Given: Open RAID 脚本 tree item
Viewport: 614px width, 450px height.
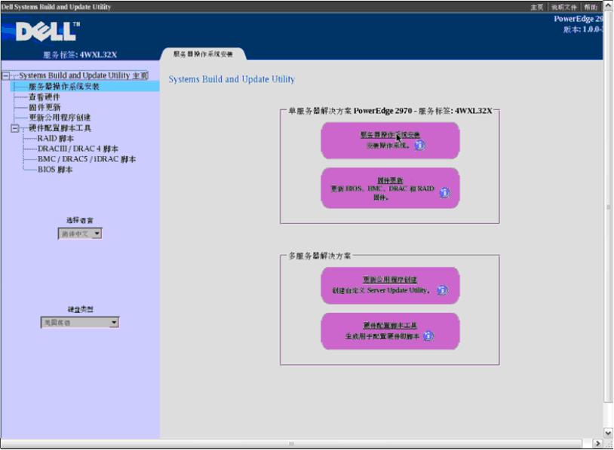Looking at the screenshot, I should (55, 139).
